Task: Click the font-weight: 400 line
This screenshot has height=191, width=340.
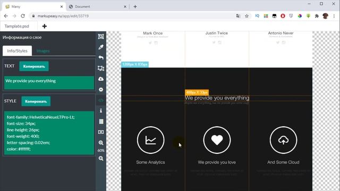Action: [23, 136]
